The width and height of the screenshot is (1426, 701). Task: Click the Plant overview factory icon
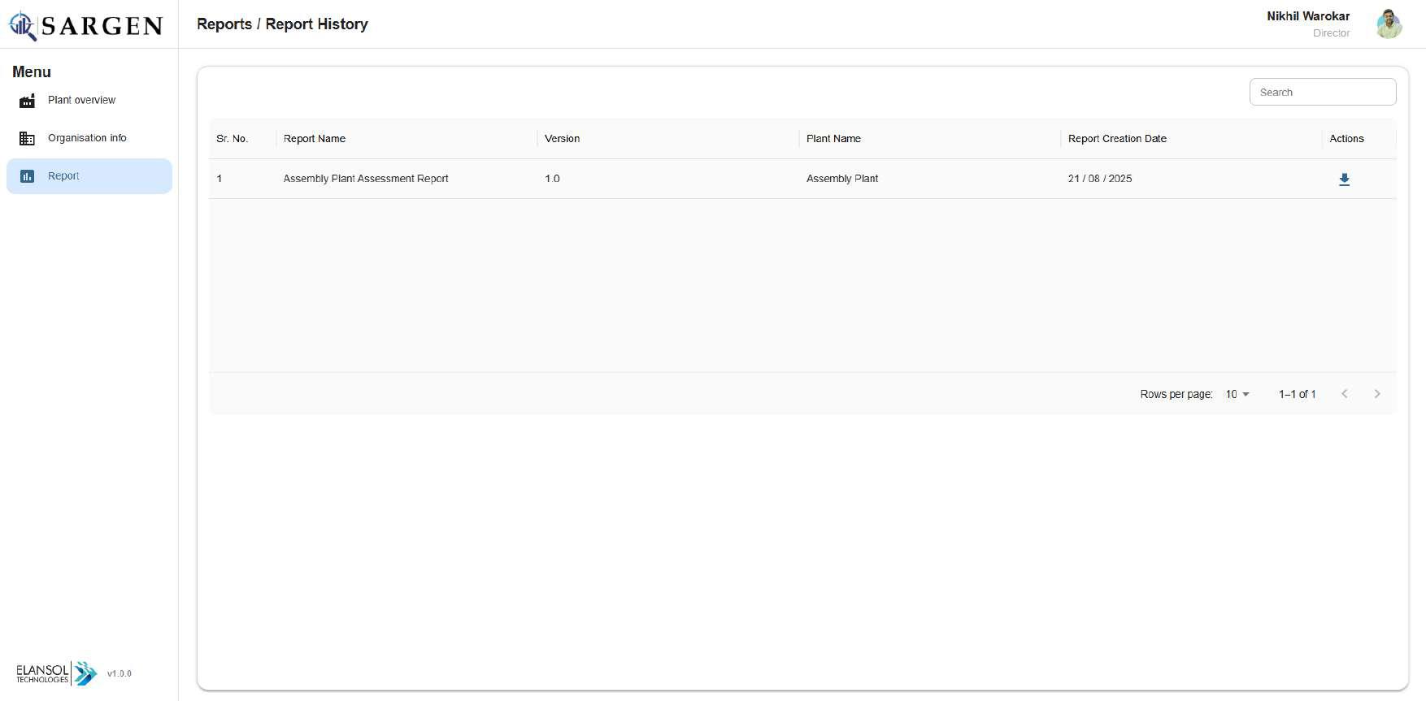pos(27,101)
